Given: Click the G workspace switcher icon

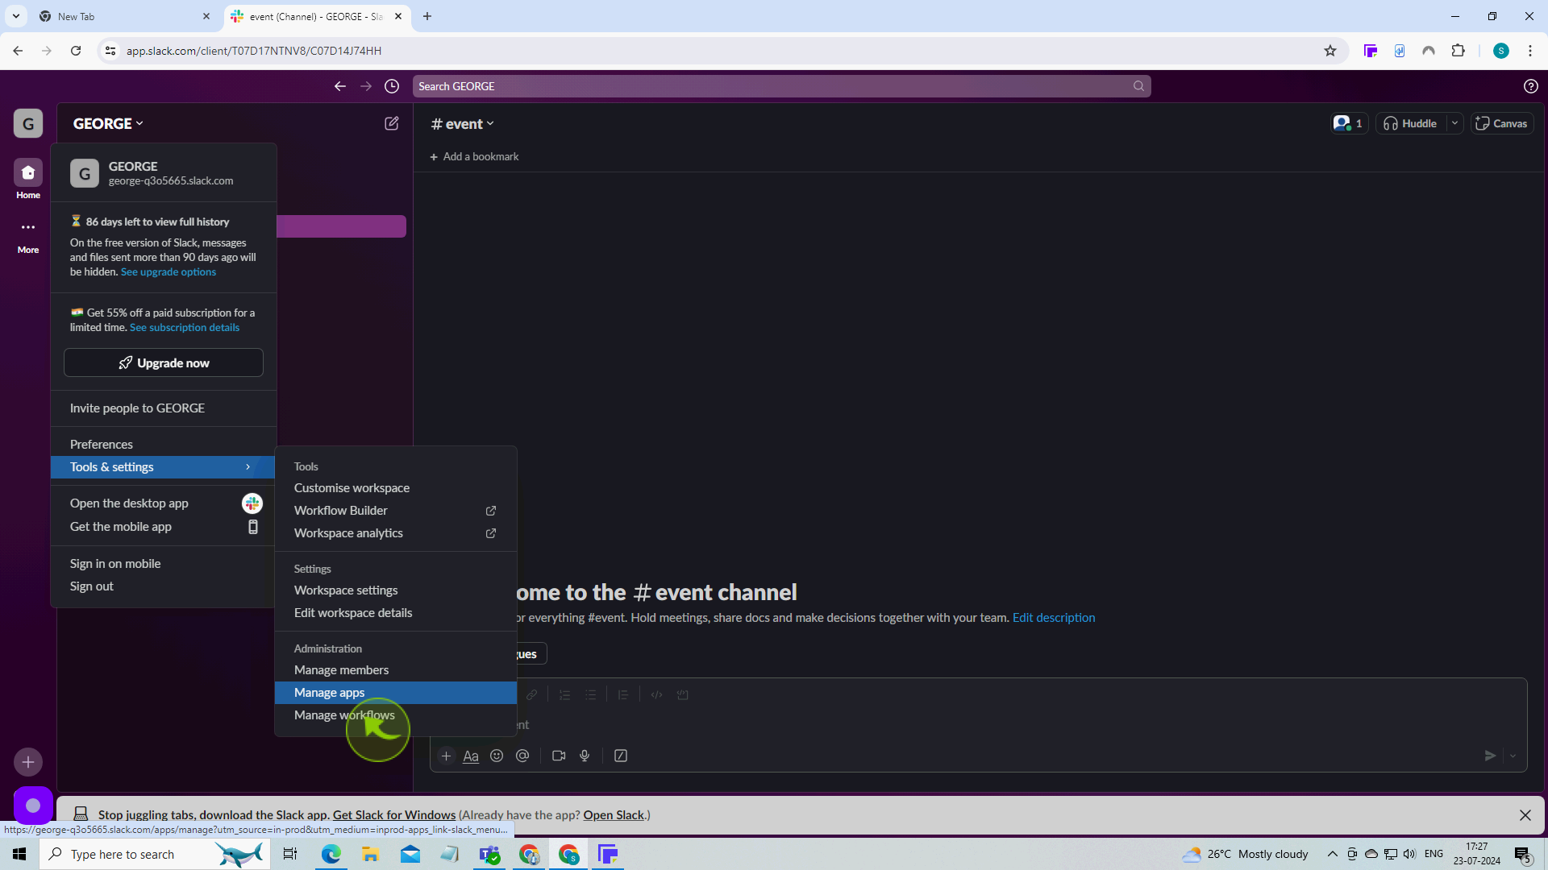Looking at the screenshot, I should click(x=28, y=123).
